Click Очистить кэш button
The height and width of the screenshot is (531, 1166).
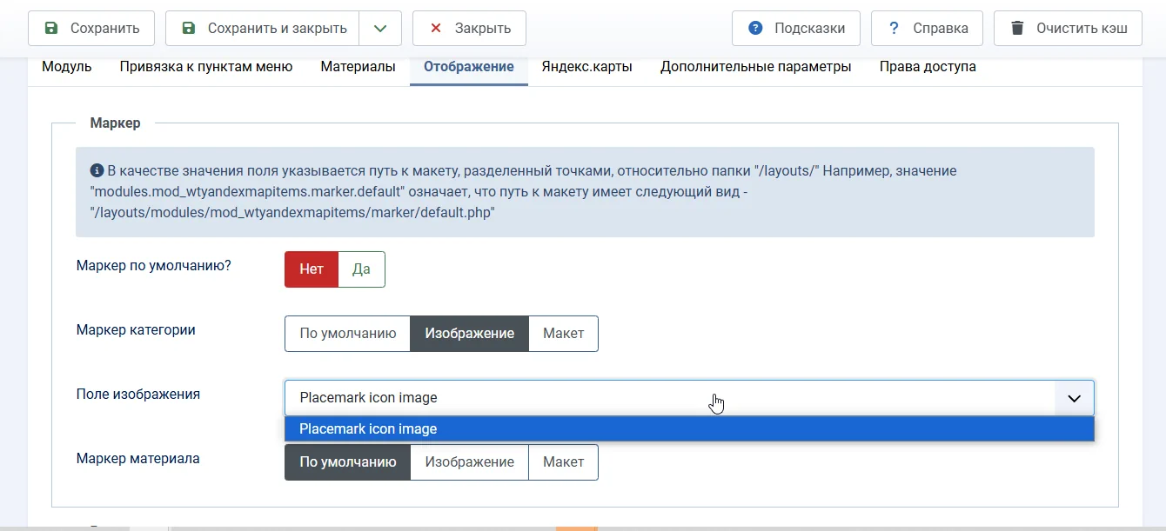[x=1068, y=28]
